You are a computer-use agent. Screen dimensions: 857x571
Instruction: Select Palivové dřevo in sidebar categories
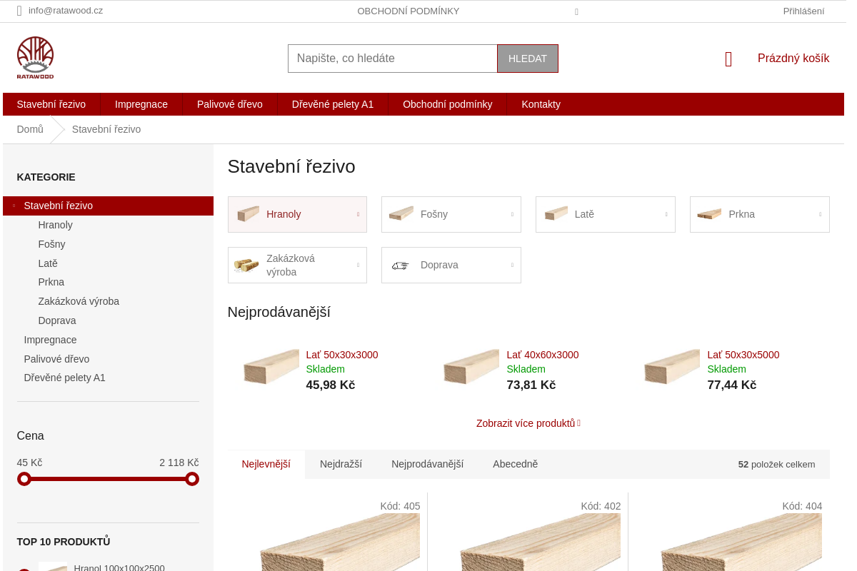(x=56, y=359)
